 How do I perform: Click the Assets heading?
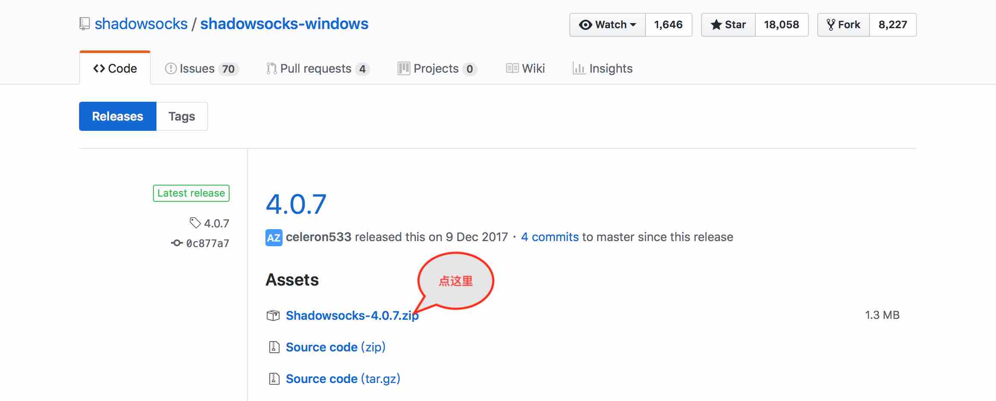click(292, 280)
